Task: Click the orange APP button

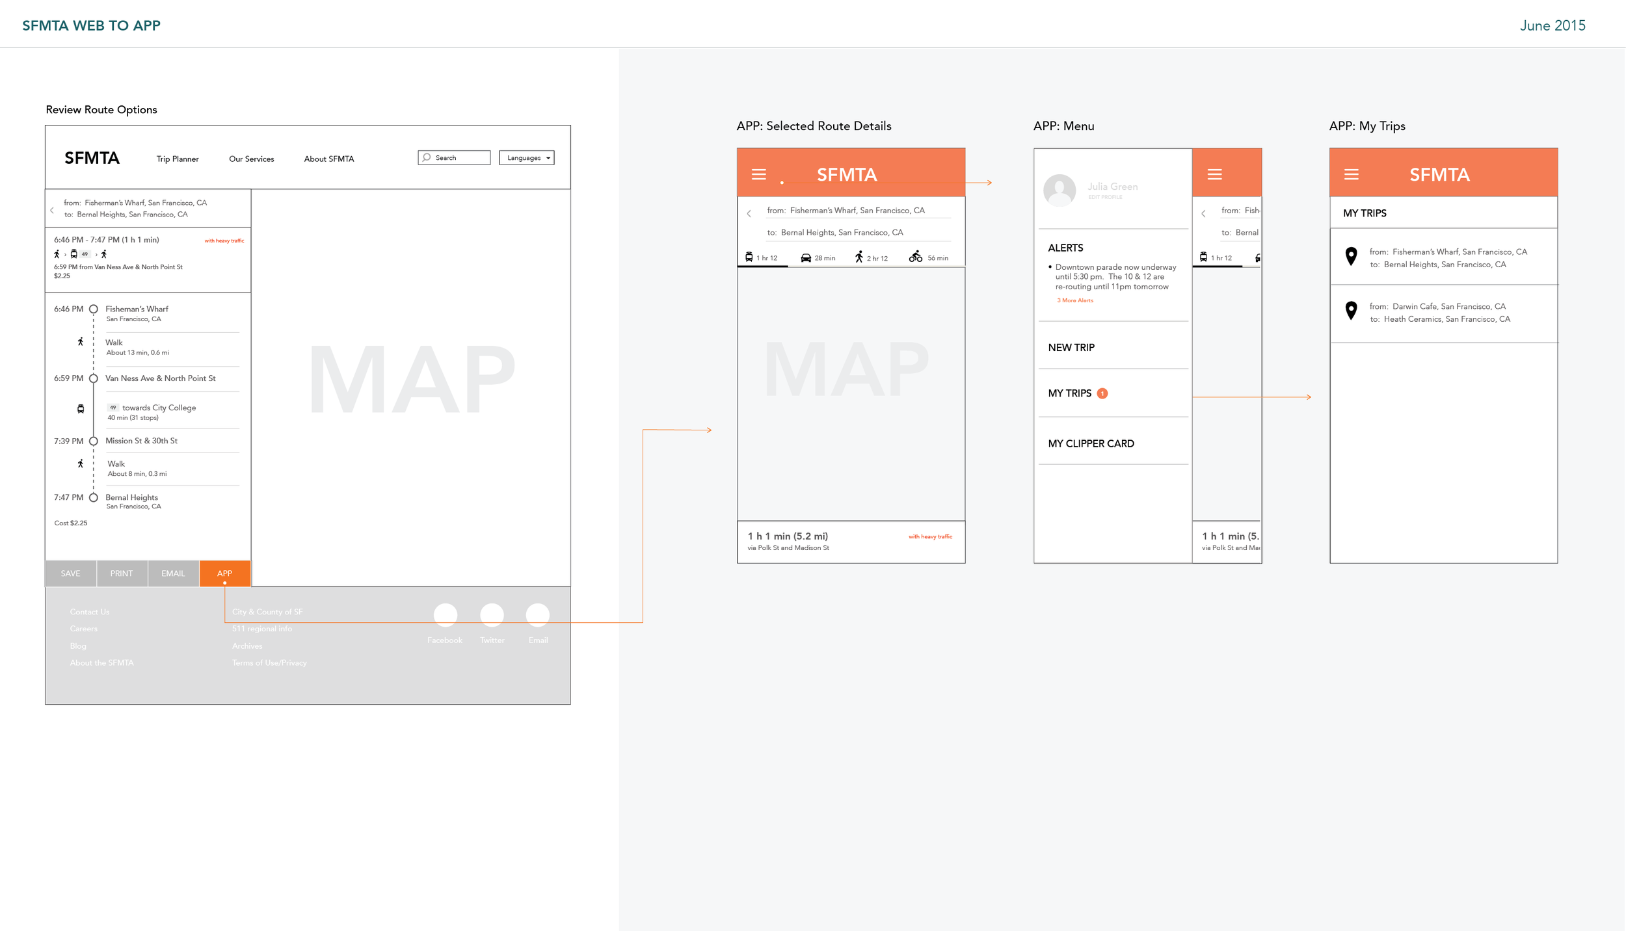Action: point(225,573)
